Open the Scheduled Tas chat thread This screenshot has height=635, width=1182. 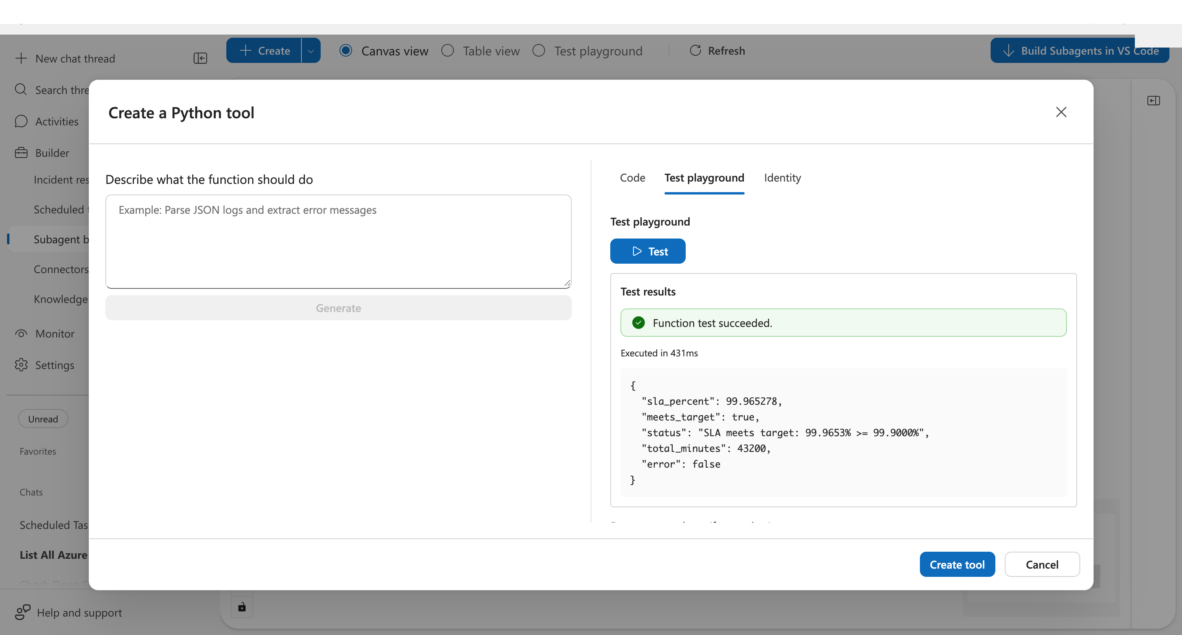54,525
